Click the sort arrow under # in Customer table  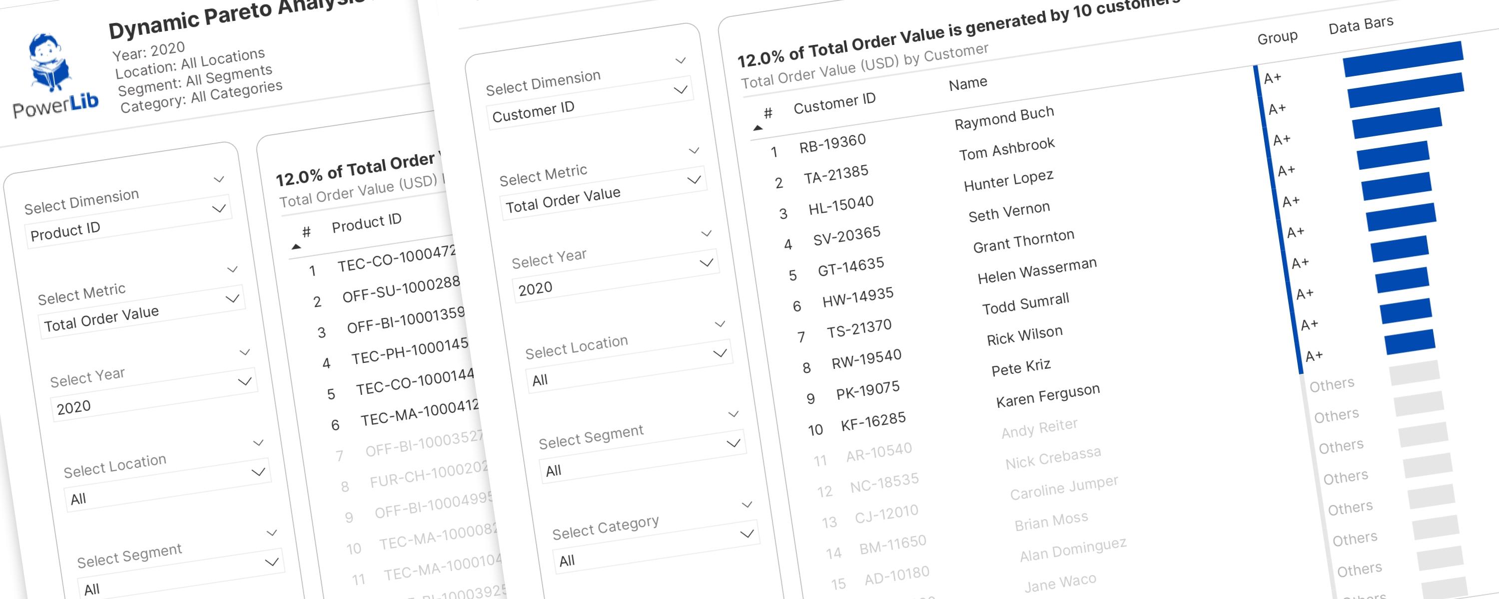tap(757, 127)
